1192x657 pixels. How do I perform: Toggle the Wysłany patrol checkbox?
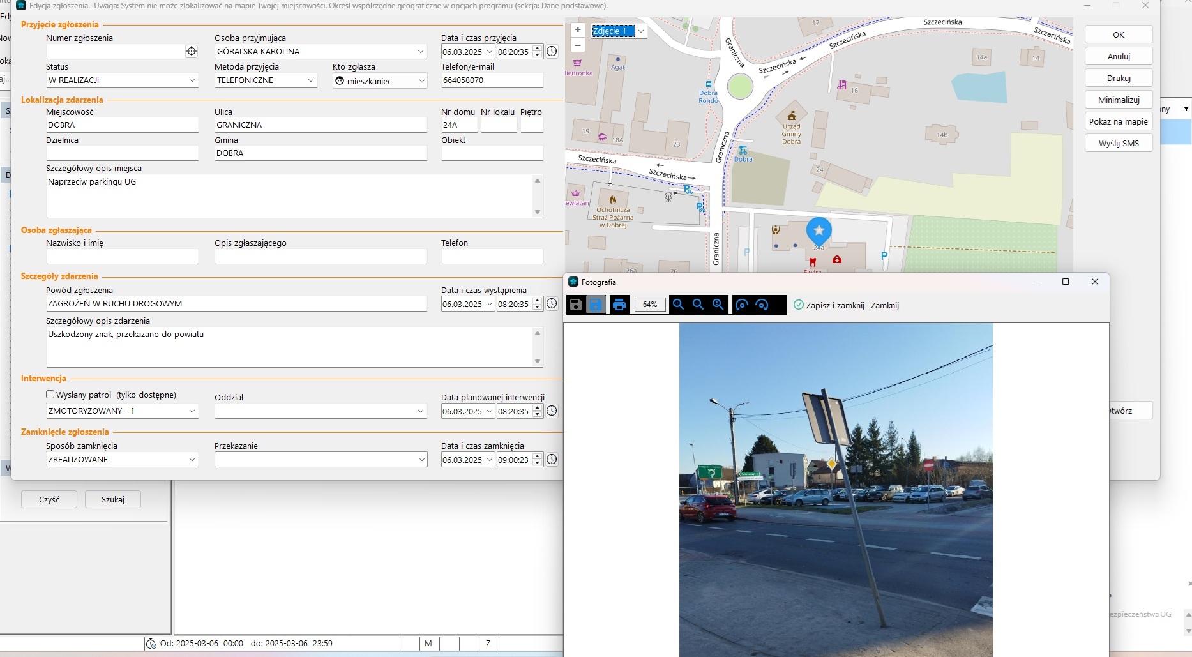pyautogui.click(x=50, y=395)
